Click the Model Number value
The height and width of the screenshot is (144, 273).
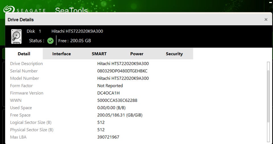tap(123, 78)
